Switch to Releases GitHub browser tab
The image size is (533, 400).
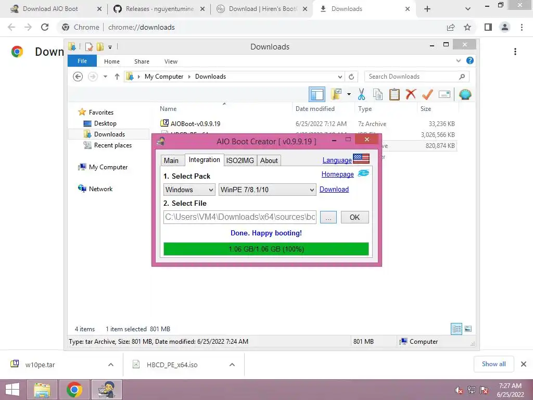pos(159,9)
